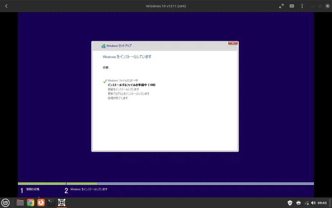Image resolution: width=332 pixels, height=208 pixels.
Task: Open the Linux Mint start menu
Action: tap(5, 203)
